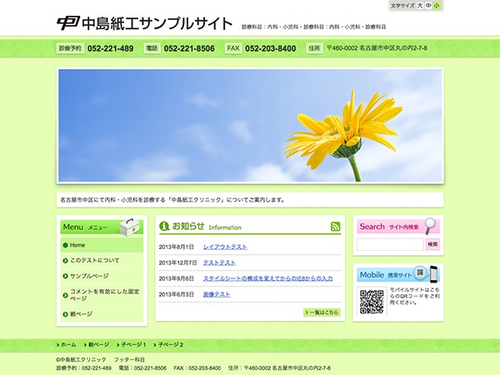Image resolution: width=500 pixels, height=375 pixels.
Task: Set font size to 中 (medium)
Action: click(x=428, y=6)
